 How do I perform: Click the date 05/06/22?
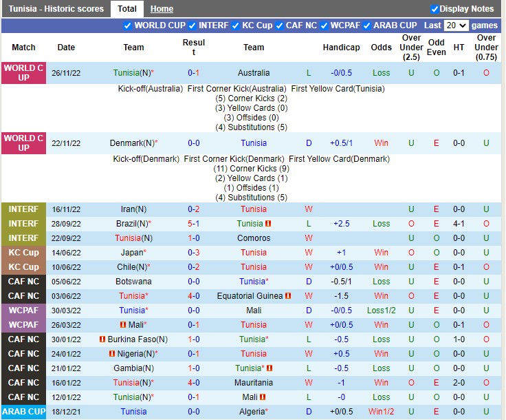tap(66, 282)
